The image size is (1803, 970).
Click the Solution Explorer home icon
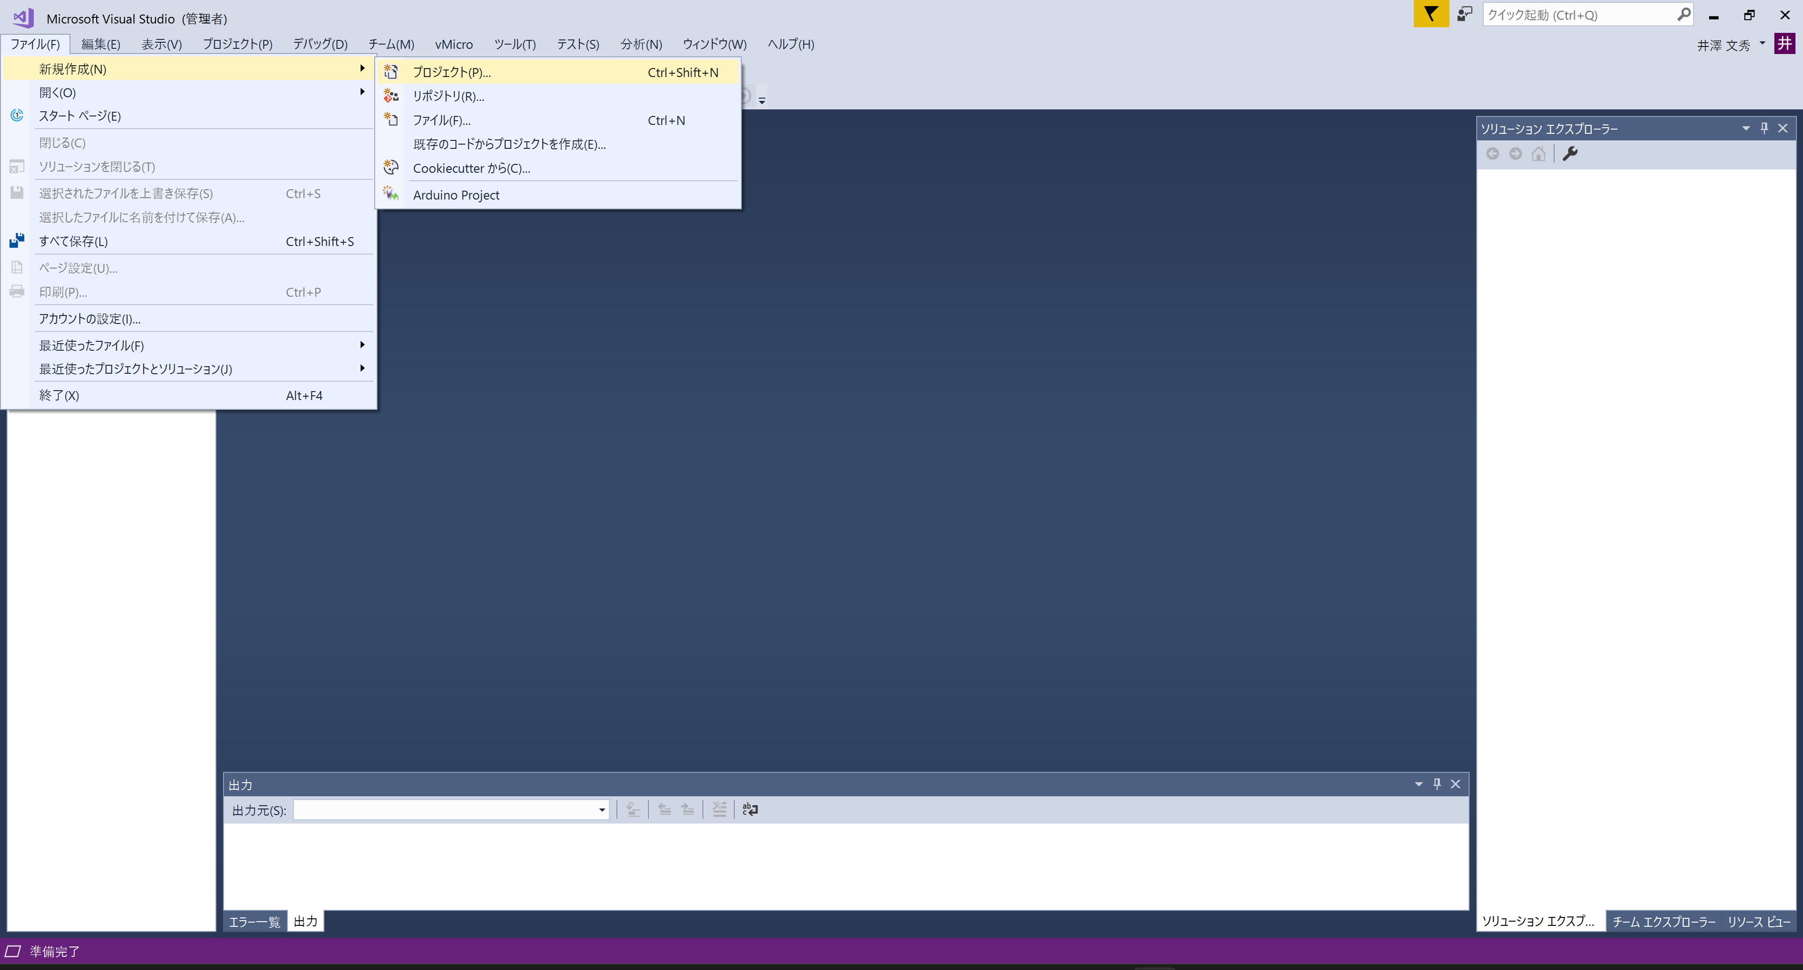1539,153
